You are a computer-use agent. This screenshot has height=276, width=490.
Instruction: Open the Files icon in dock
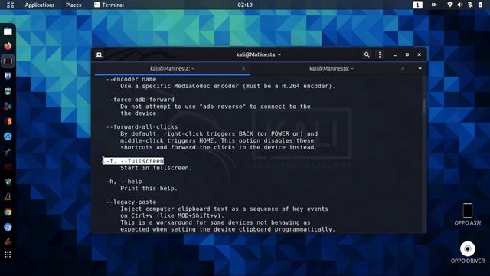point(8,31)
